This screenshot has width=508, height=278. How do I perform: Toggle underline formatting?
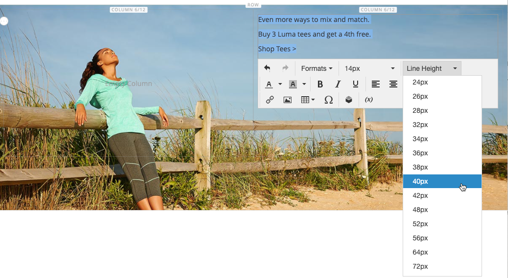tap(356, 84)
